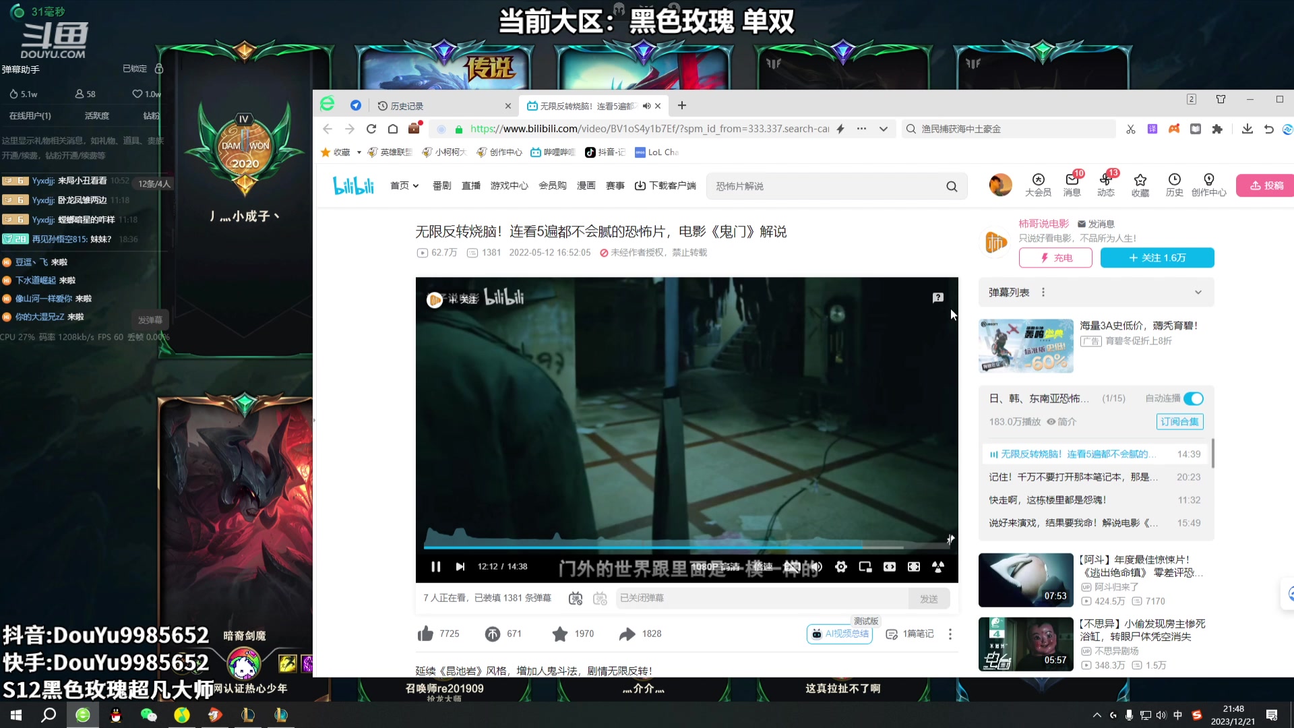This screenshot has height=728, width=1294.
Task: Open the 哔哩哔哩 bookmark
Action: 553,152
